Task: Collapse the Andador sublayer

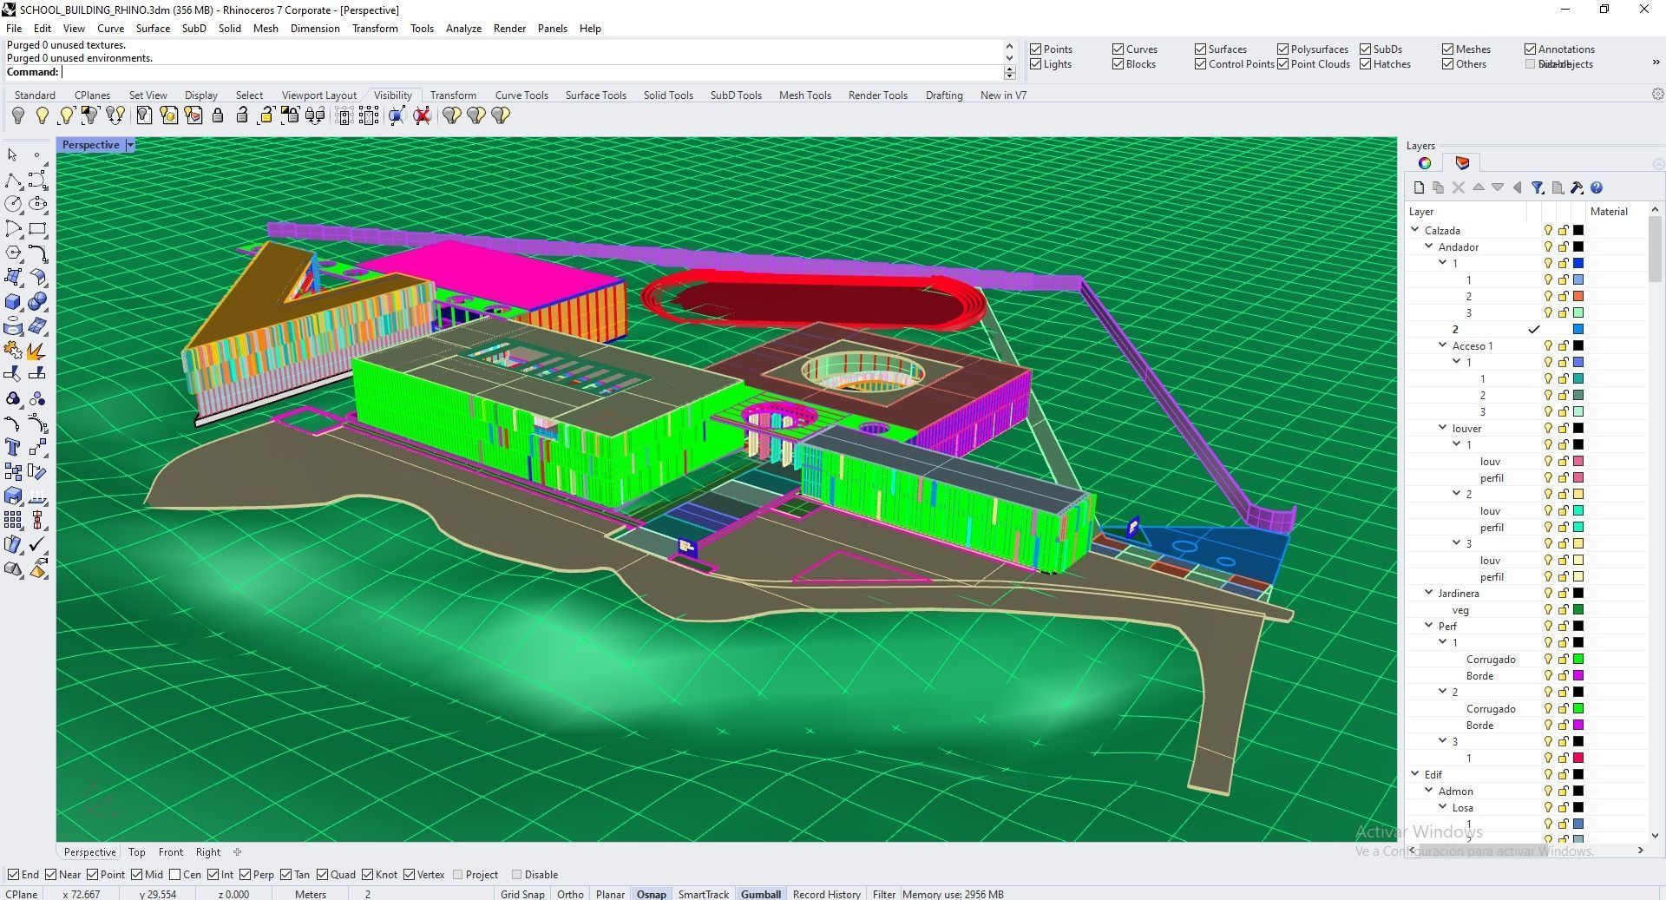Action: [1429, 246]
